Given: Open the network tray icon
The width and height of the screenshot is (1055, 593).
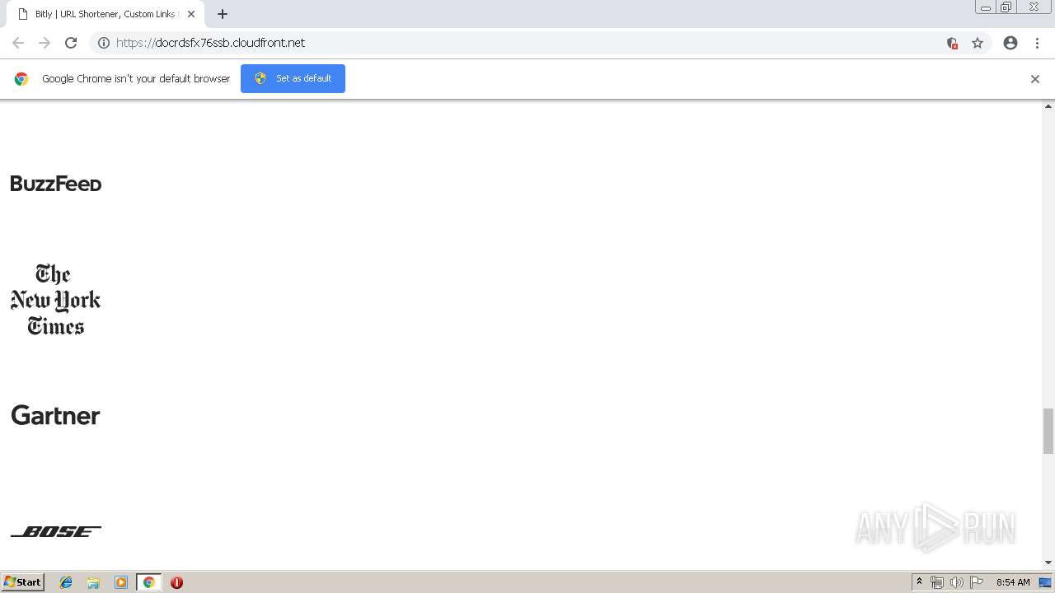Looking at the screenshot, I should [937, 582].
